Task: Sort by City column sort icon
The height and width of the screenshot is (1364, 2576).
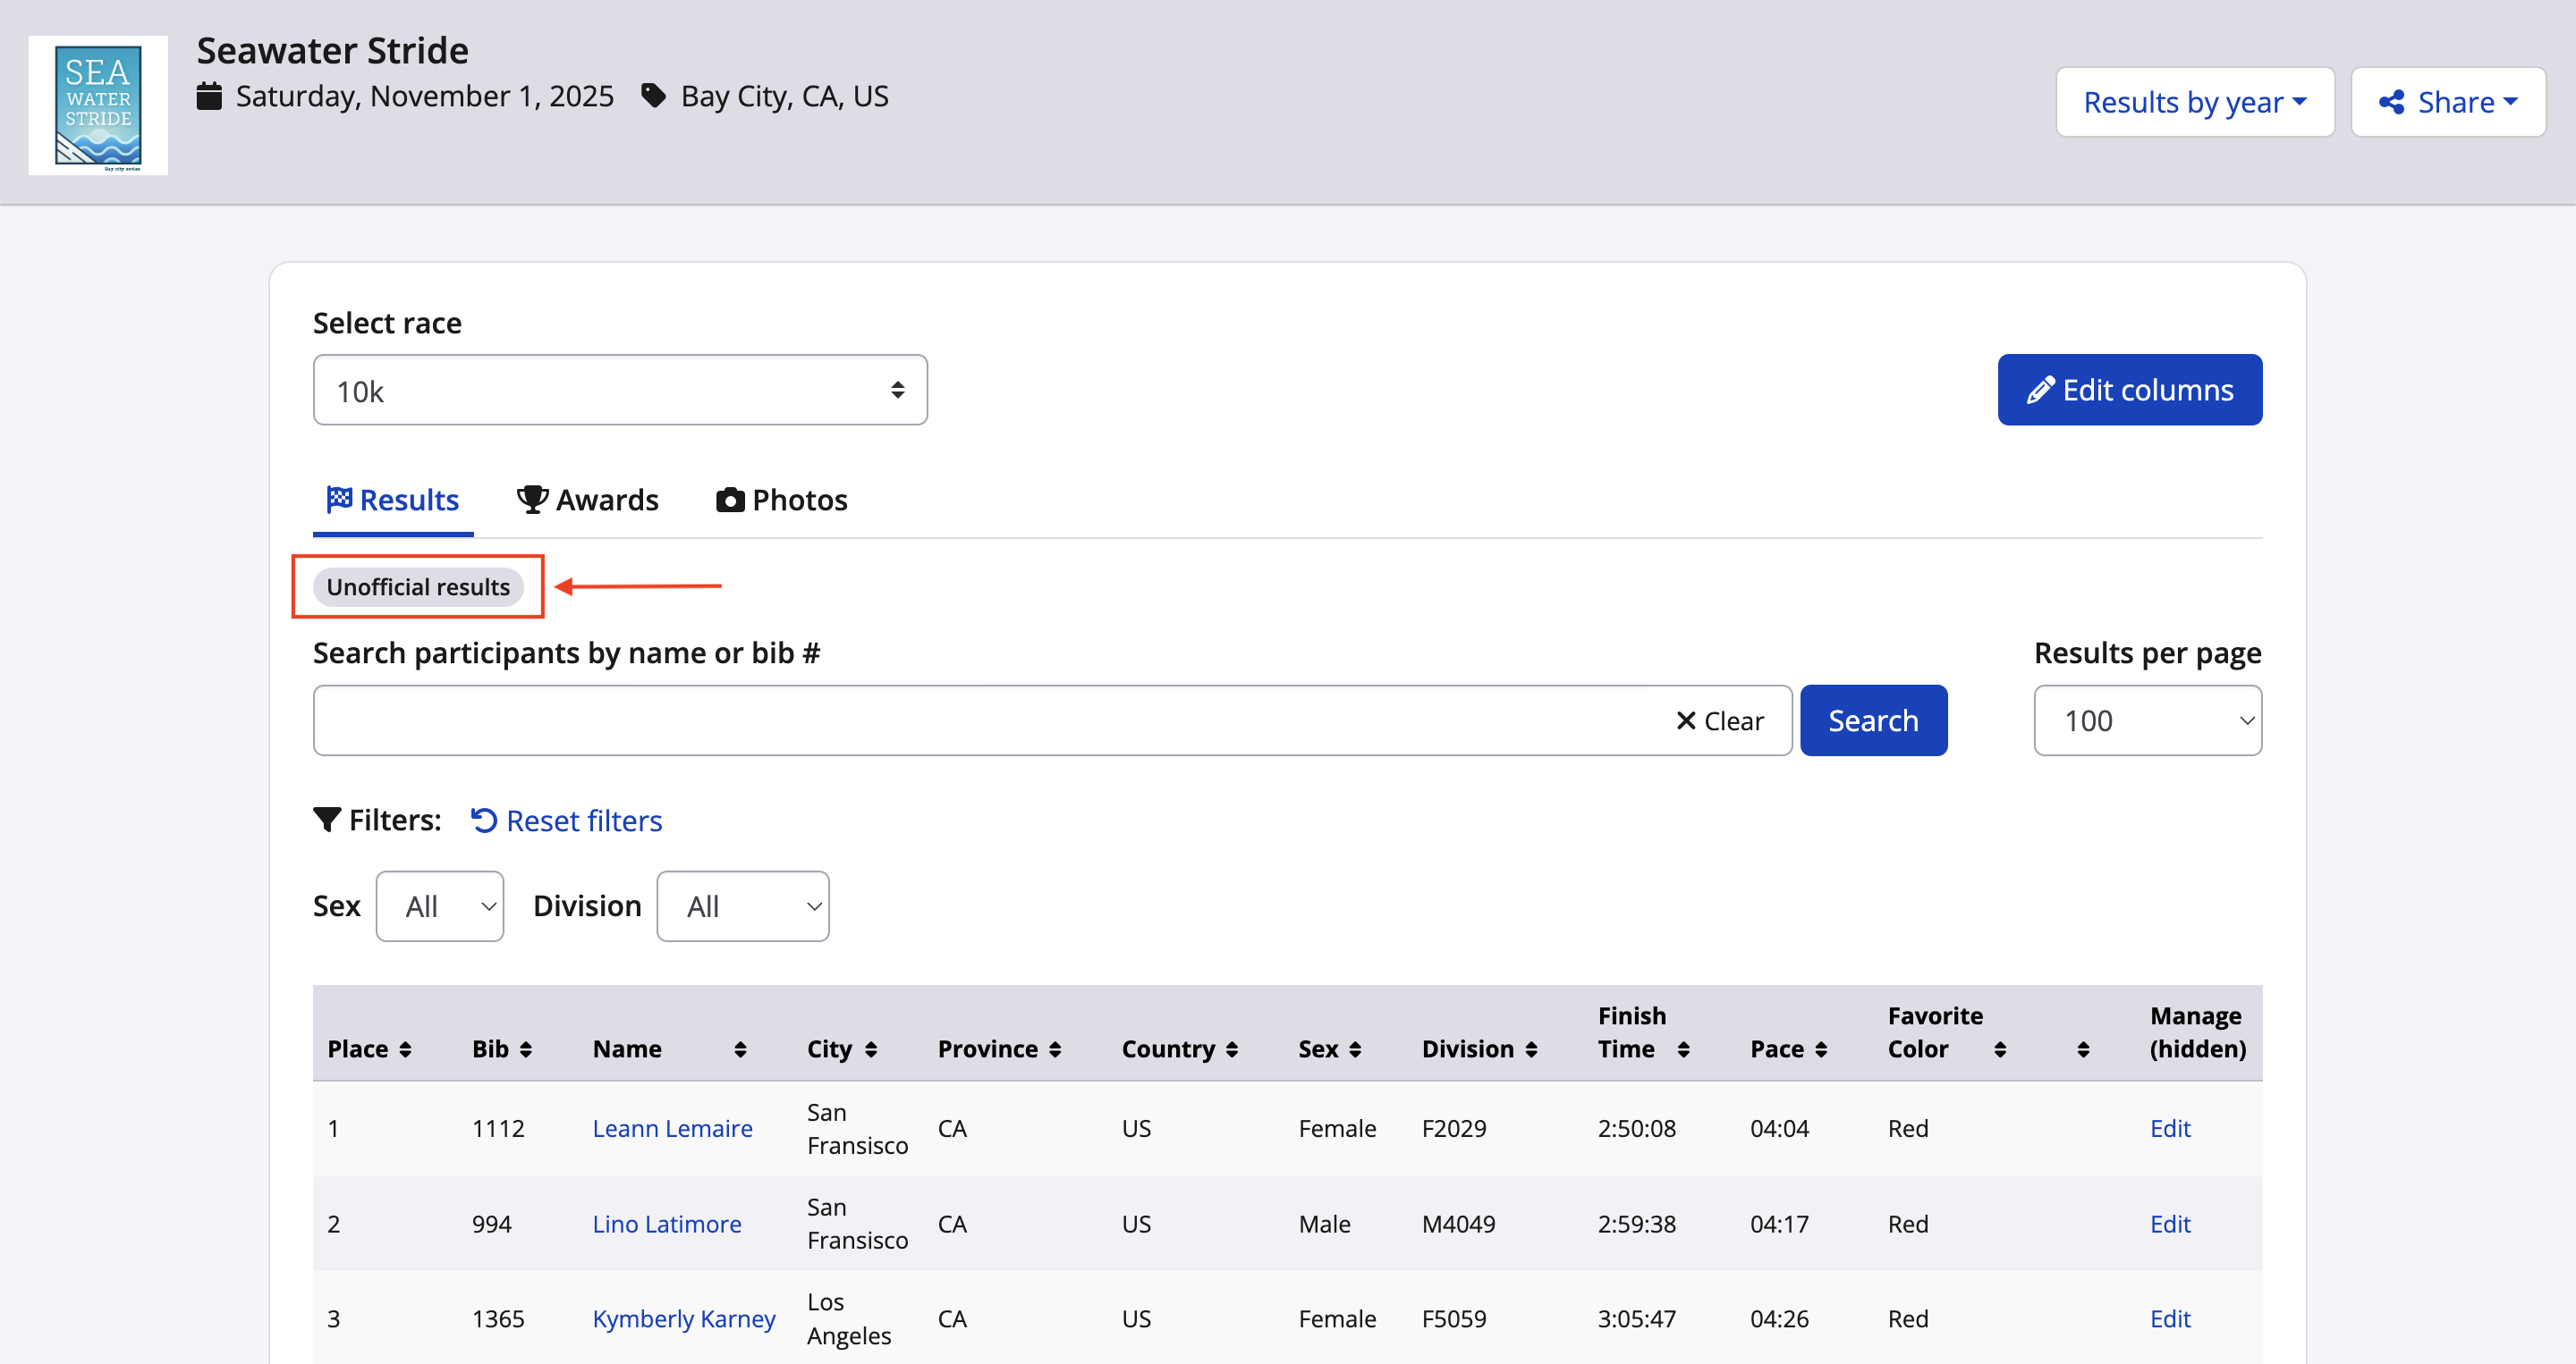Action: [871, 1049]
